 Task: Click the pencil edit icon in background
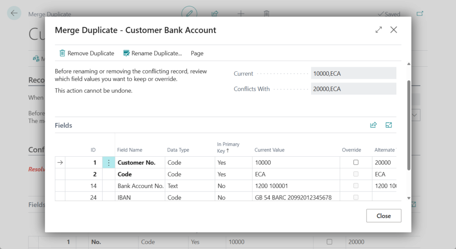click(x=189, y=13)
